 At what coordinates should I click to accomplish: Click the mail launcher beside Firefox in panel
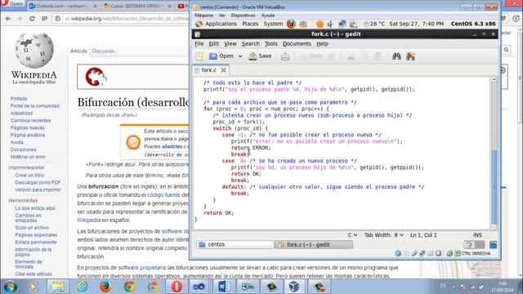pyautogui.click(x=303, y=24)
